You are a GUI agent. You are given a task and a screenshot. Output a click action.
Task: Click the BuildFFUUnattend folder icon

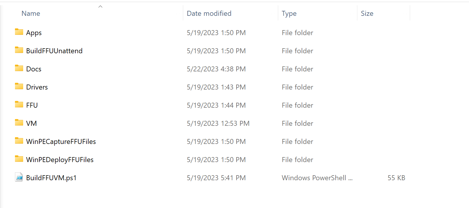(18, 51)
